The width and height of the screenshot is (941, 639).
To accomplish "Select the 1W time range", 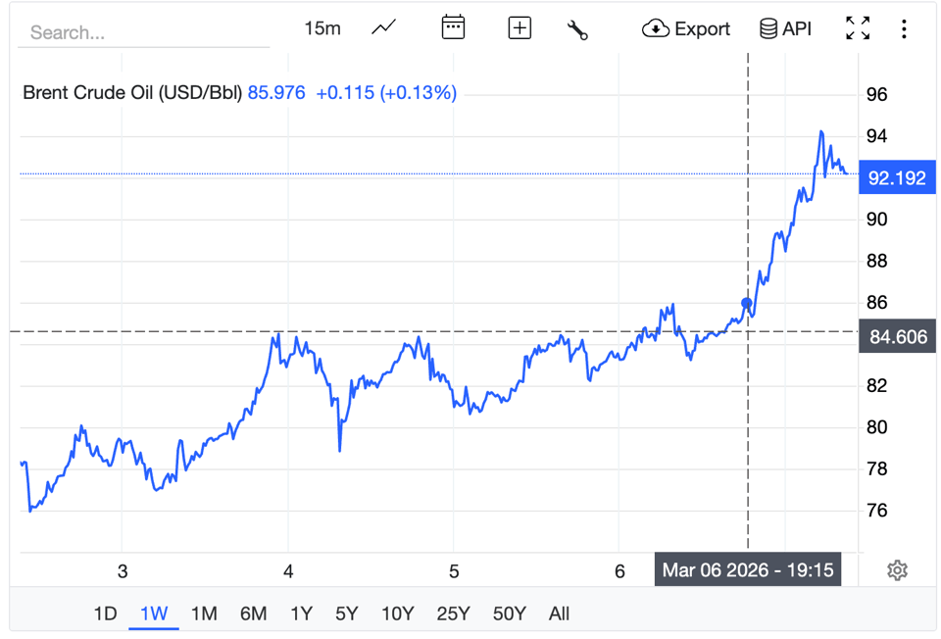I will point(154,614).
